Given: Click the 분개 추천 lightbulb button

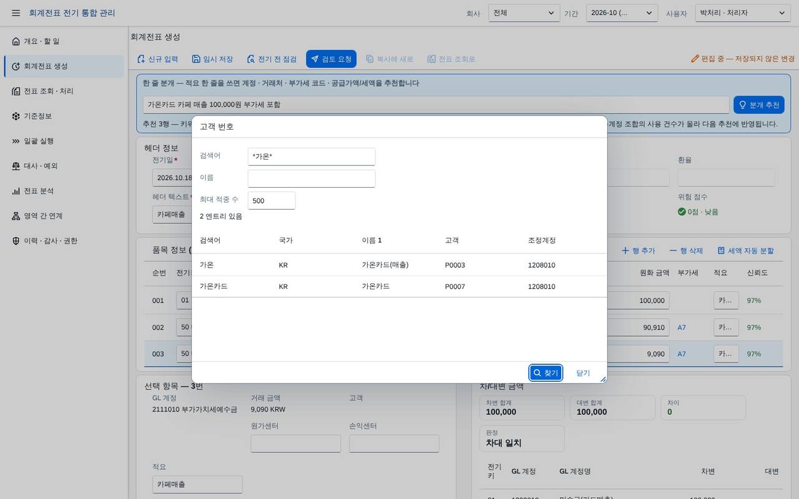Looking at the screenshot, I should pyautogui.click(x=759, y=105).
